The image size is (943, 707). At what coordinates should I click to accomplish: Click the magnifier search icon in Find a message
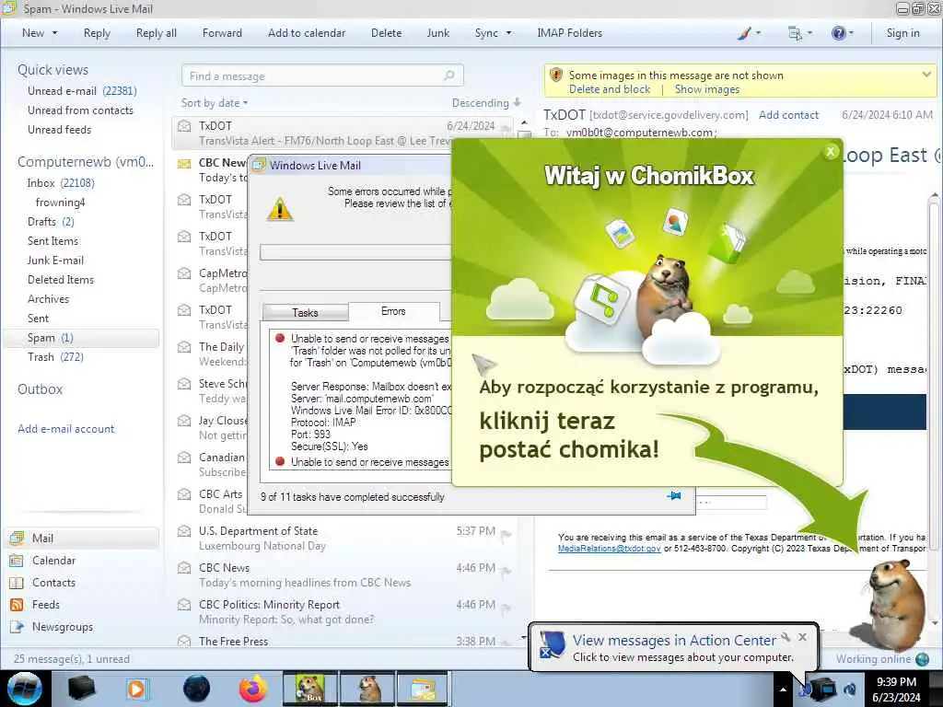448,75
